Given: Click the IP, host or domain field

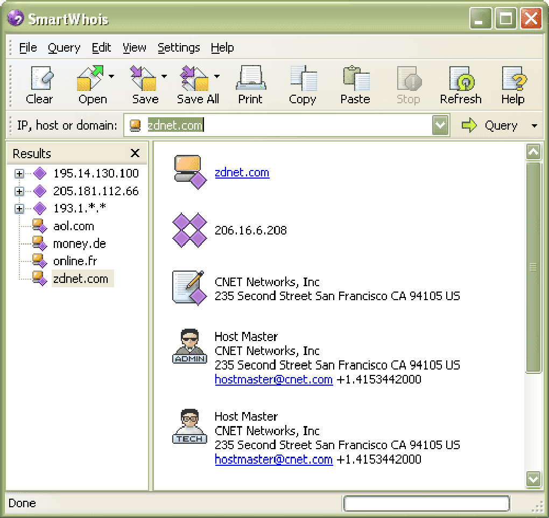Looking at the screenshot, I should (x=286, y=125).
